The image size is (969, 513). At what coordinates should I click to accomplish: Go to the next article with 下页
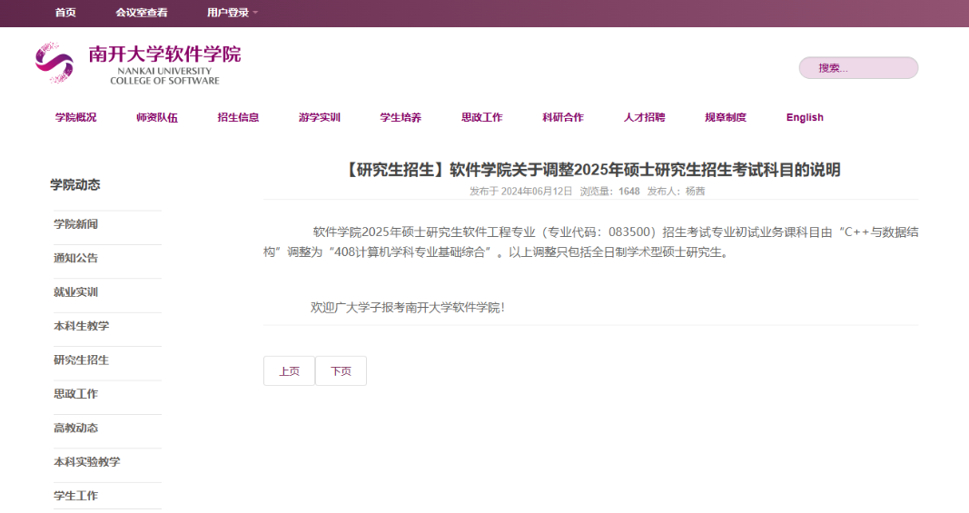tap(341, 370)
